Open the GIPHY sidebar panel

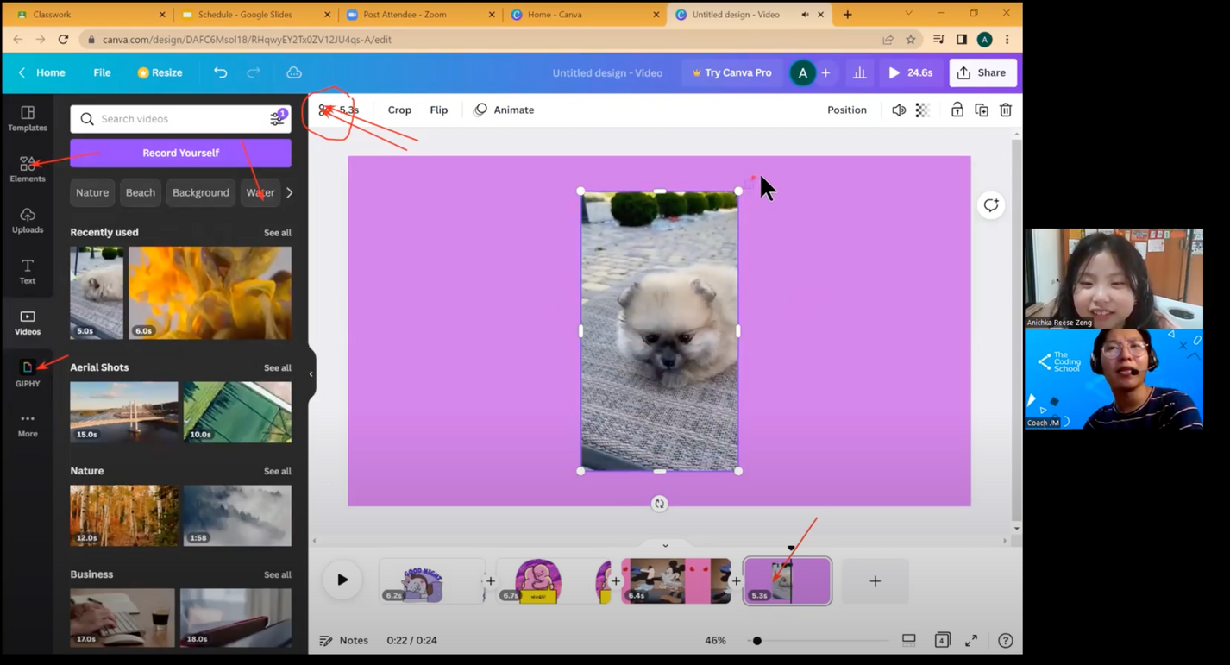(x=27, y=373)
